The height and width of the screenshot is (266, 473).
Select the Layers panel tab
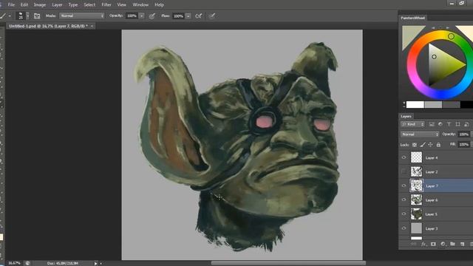406,116
